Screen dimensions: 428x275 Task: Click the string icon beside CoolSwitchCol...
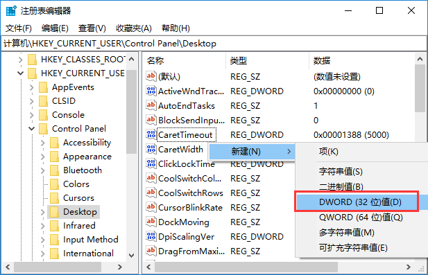[x=151, y=178]
